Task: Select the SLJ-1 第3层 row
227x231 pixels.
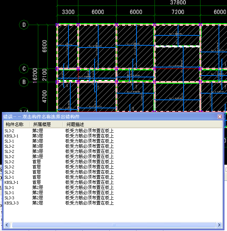Action: pos(113,141)
